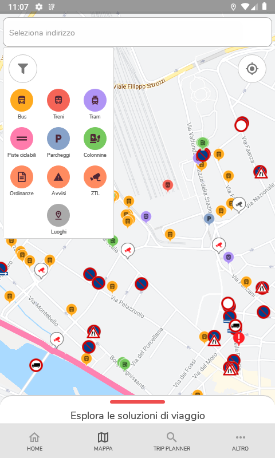This screenshot has width=275, height=458.
Task: Toggle the Tram layer filter
Action: tap(95, 100)
